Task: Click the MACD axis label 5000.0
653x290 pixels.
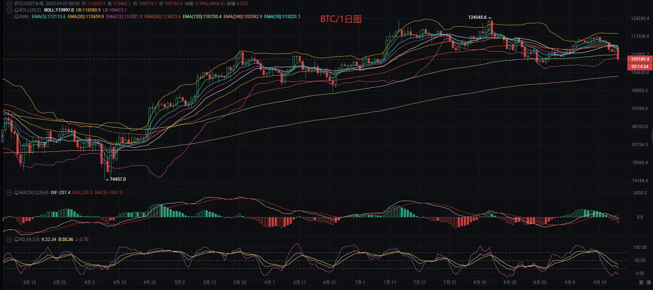Action: click(640, 193)
